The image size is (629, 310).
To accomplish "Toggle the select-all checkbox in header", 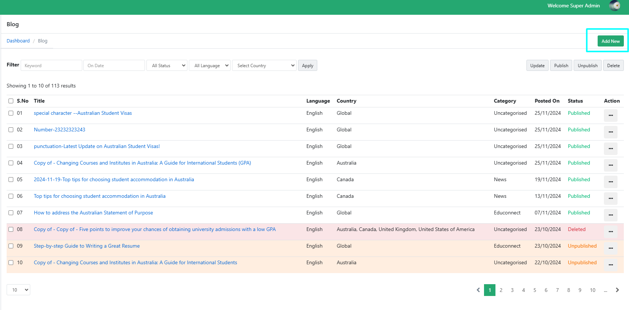I will (x=11, y=101).
